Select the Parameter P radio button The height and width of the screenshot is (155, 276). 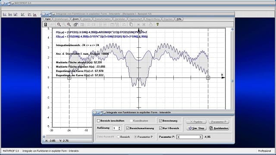click(x=135, y=137)
